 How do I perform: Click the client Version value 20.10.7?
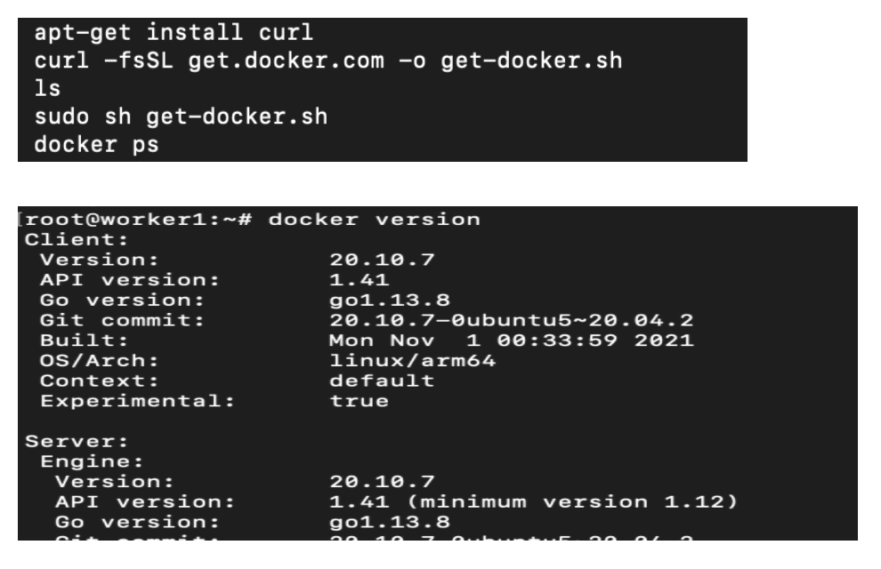(x=382, y=260)
